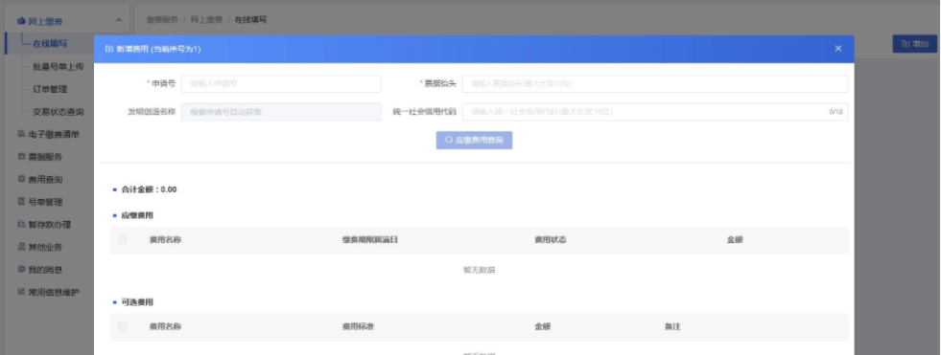Click the 号单管理 menu icon
This screenshot has height=355, width=941.
pos(21,202)
